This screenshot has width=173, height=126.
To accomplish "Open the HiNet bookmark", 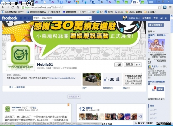I will (13, 12).
